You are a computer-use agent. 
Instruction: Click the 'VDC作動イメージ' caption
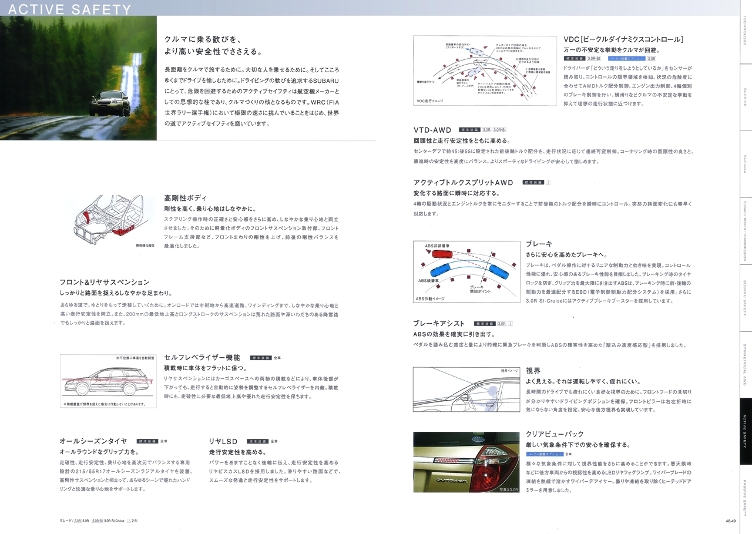[x=429, y=101]
